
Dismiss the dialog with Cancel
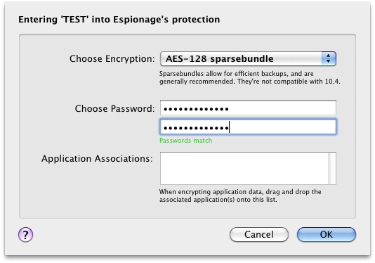pyautogui.click(x=259, y=234)
